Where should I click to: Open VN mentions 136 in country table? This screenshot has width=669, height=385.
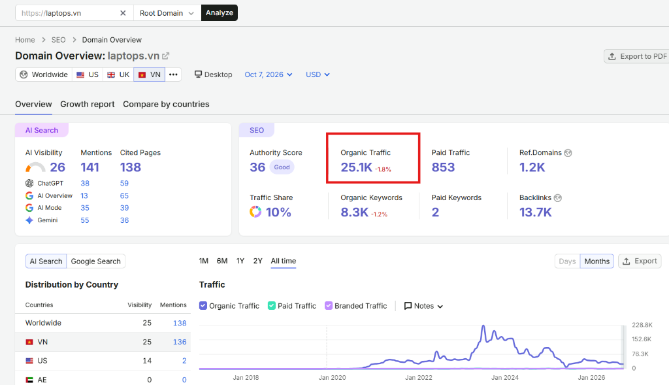click(x=180, y=342)
